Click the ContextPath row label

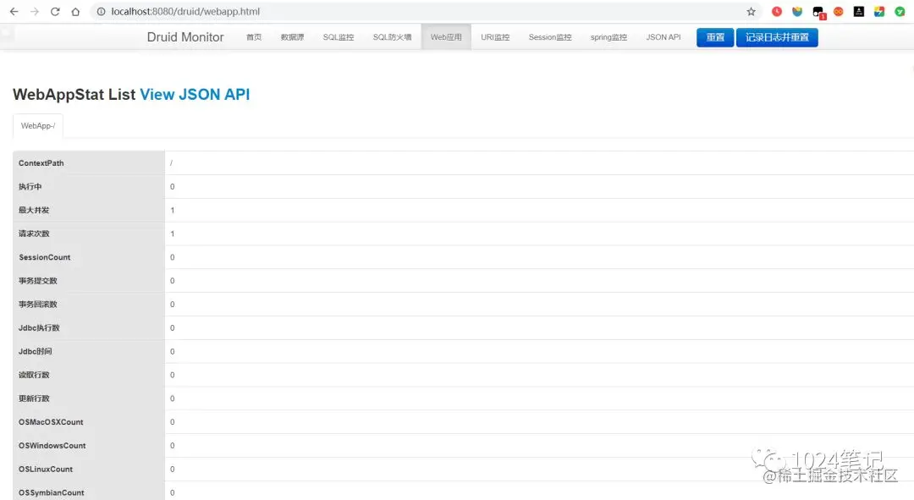click(x=41, y=163)
